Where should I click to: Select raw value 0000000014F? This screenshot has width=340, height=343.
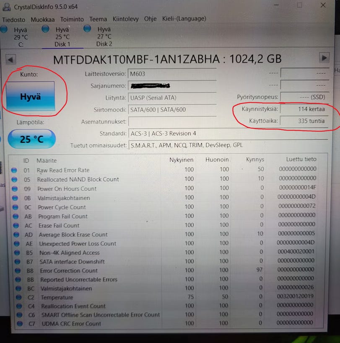297,188
